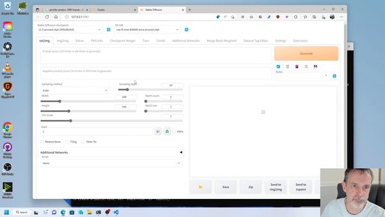Click the magenta card icon below Generate
The width and height of the screenshot is (385, 217).
297,66
